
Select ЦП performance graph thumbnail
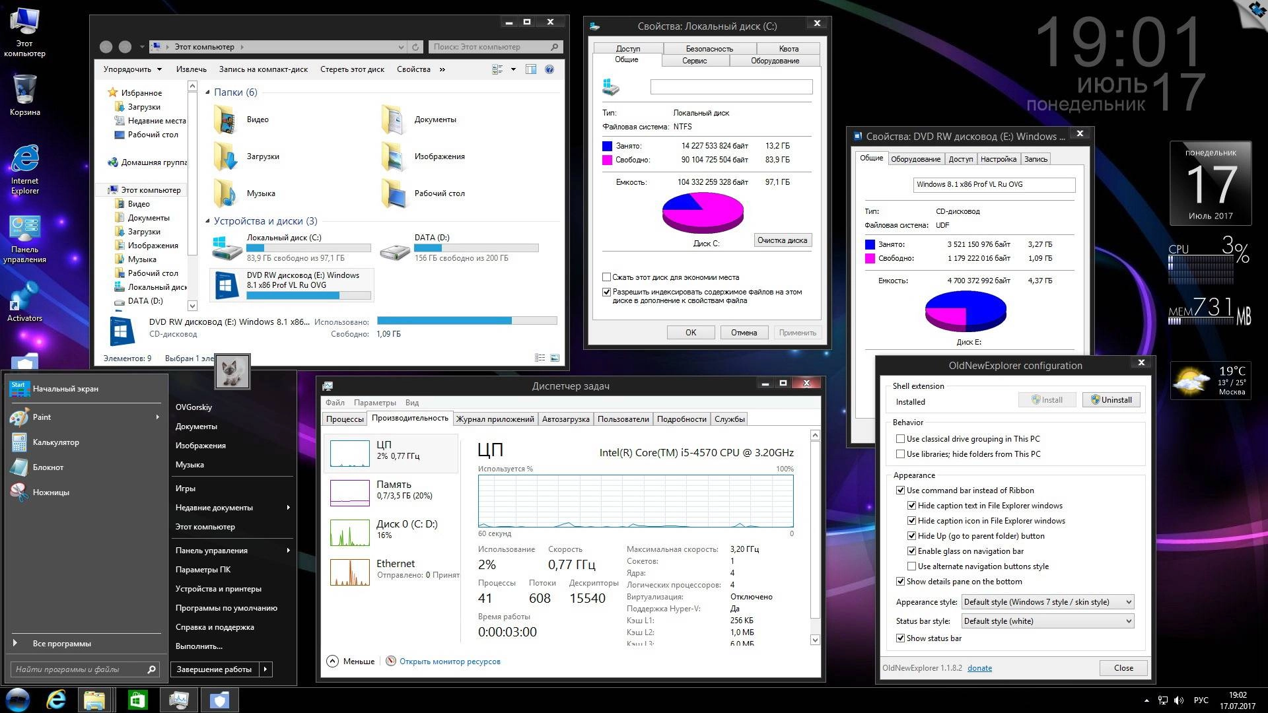coord(349,453)
